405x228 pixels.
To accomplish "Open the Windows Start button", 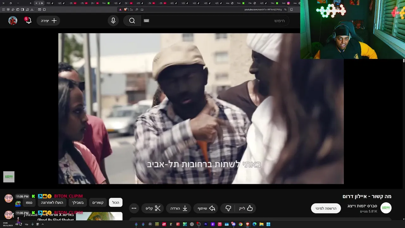I will 268,224.
